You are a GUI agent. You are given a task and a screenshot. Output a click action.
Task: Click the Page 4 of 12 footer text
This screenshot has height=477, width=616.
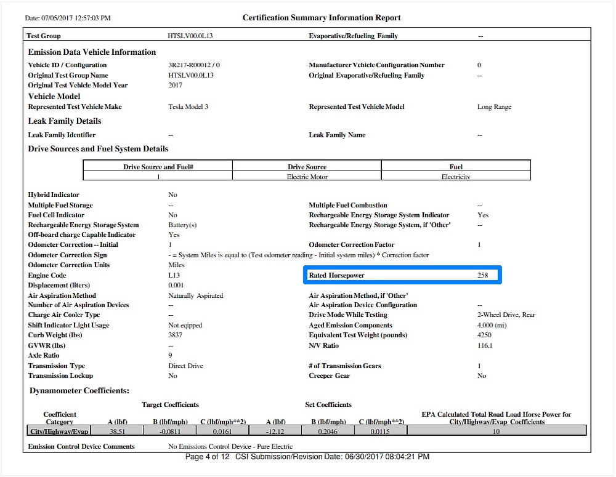point(207,457)
